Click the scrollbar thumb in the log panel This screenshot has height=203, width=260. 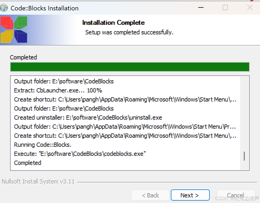click(x=244, y=156)
